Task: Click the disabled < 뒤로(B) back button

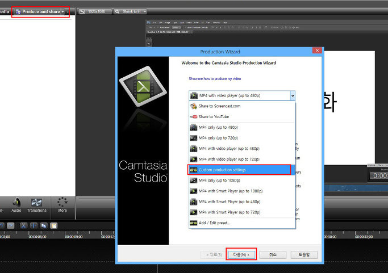Action: [x=214, y=255]
